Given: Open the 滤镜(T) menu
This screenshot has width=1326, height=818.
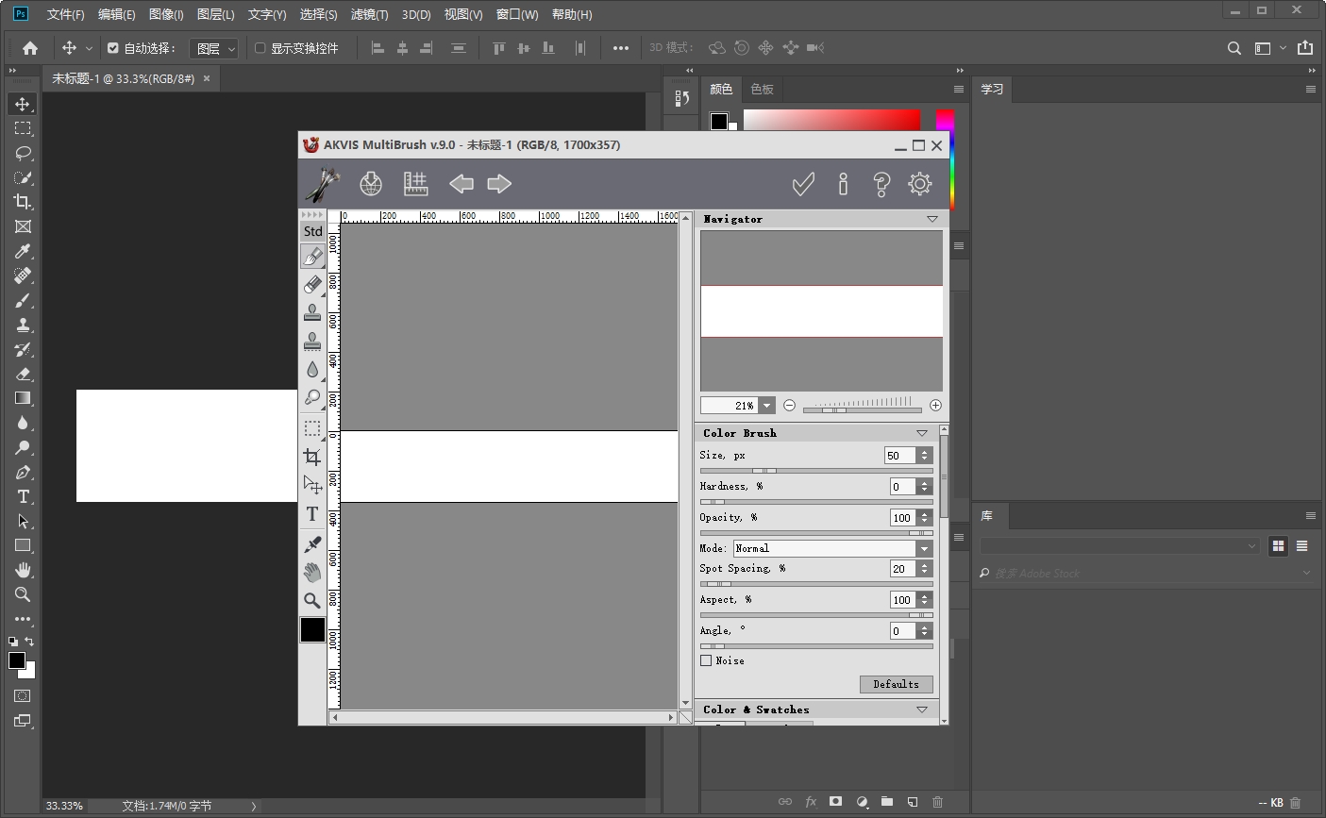Looking at the screenshot, I should 369,14.
